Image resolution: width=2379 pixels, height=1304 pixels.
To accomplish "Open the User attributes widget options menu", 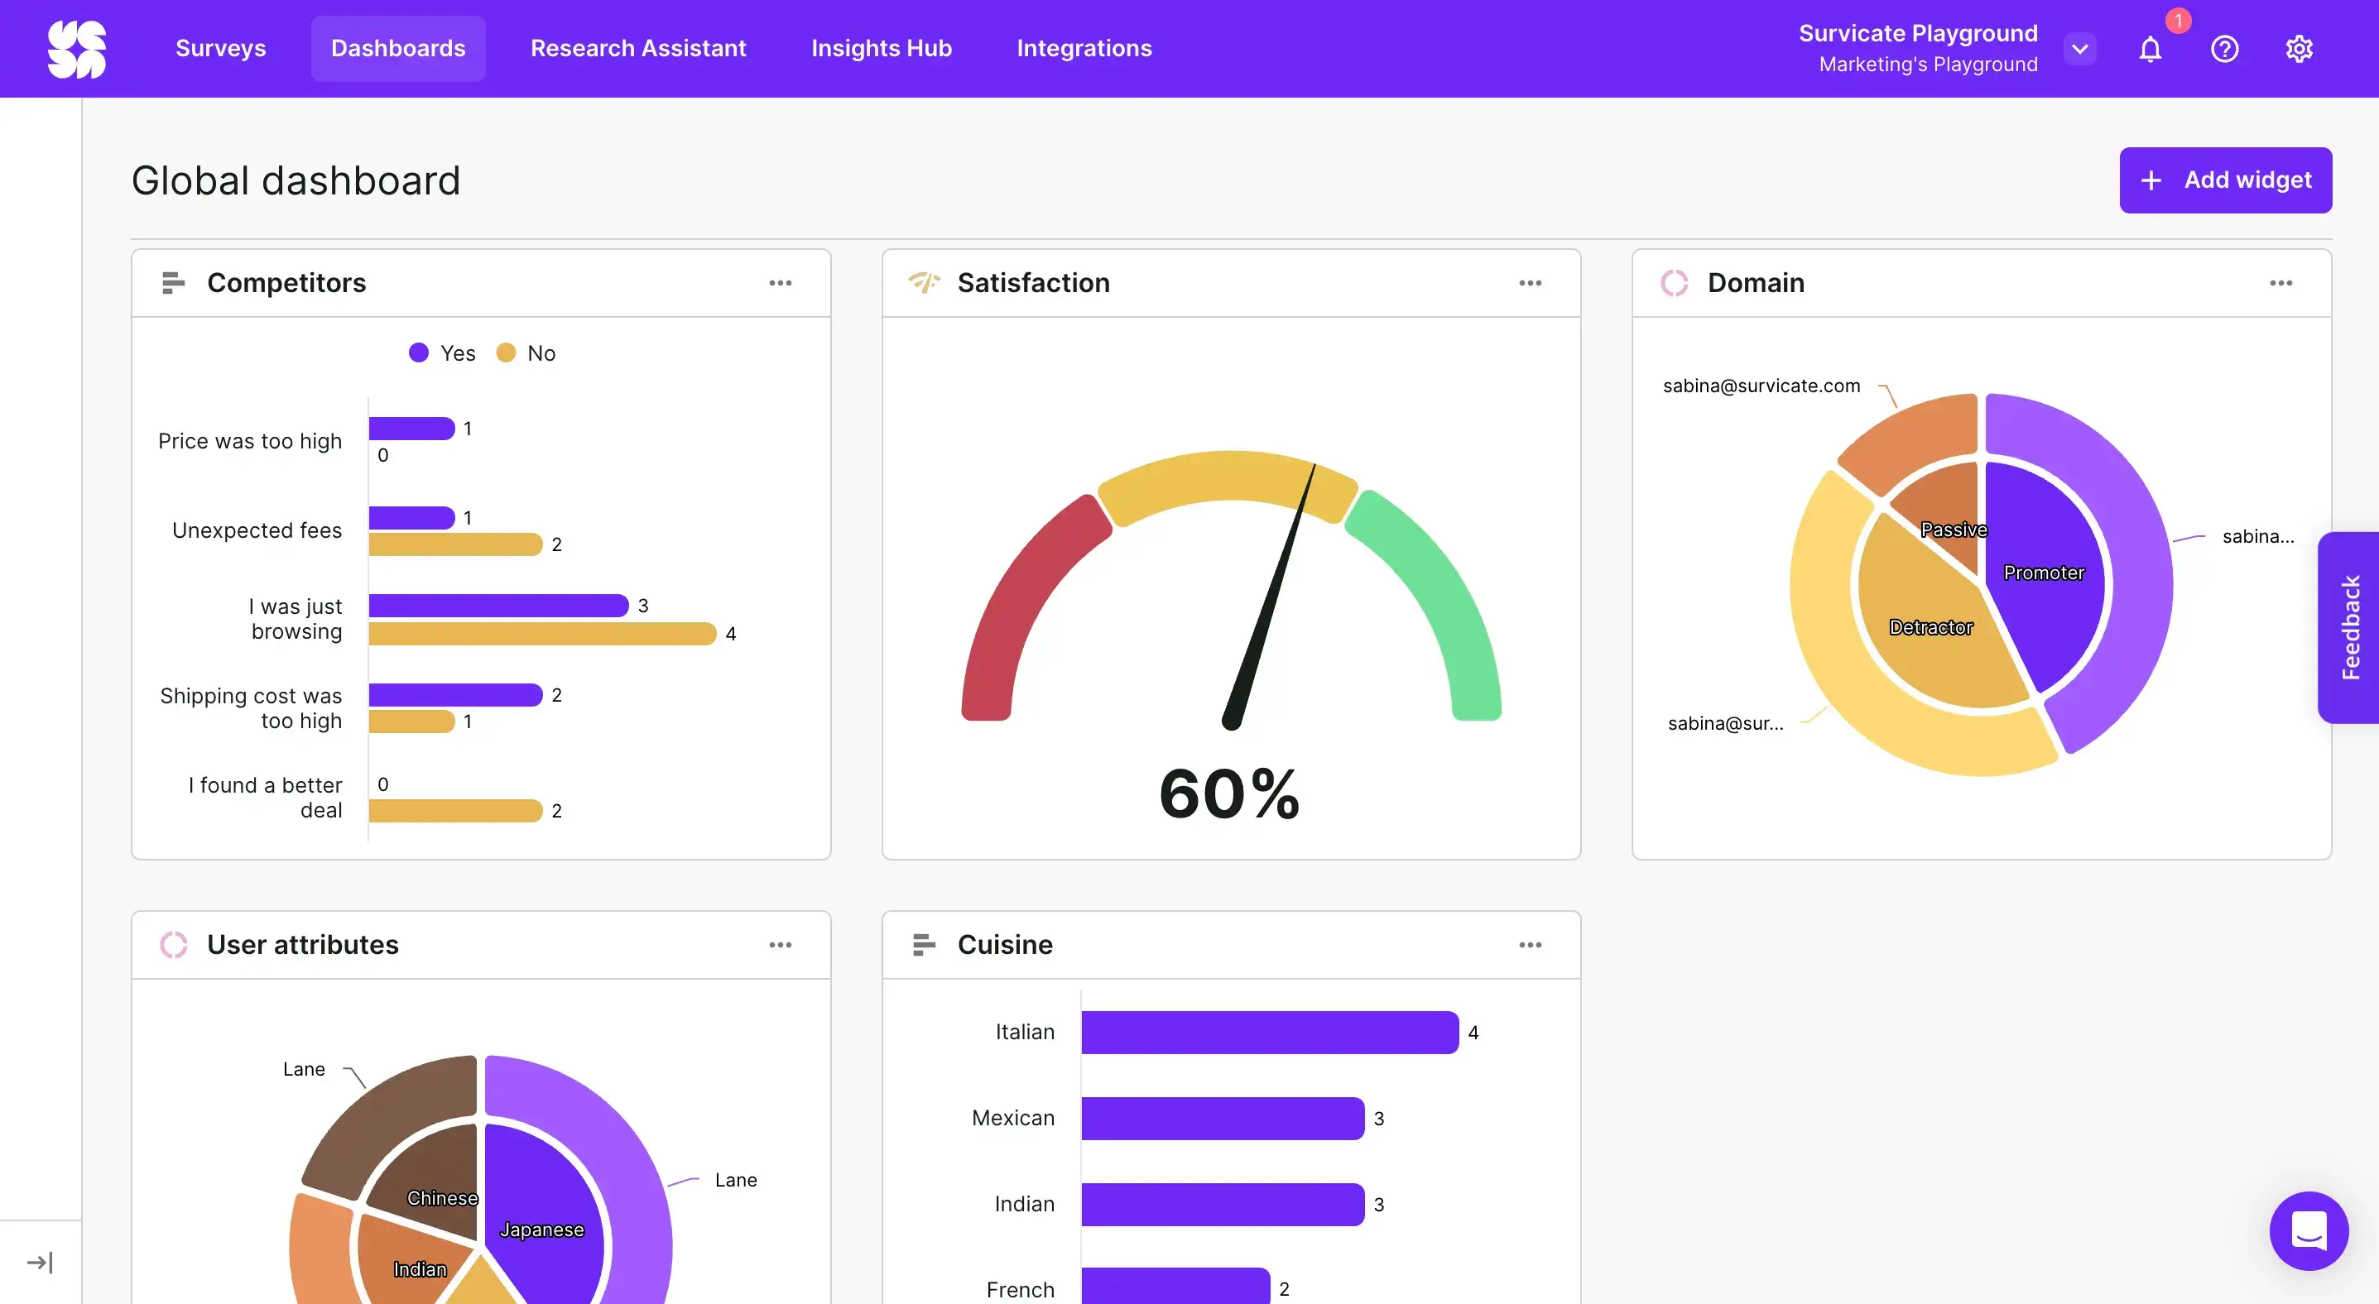I will (x=781, y=944).
